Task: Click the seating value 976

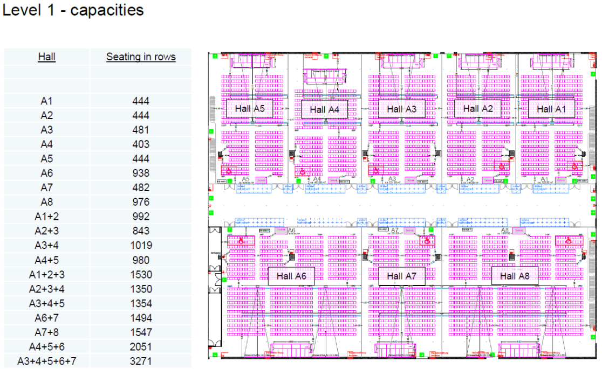Action: [141, 202]
